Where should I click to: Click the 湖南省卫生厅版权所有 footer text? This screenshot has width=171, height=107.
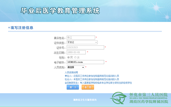click(x=85, y=100)
